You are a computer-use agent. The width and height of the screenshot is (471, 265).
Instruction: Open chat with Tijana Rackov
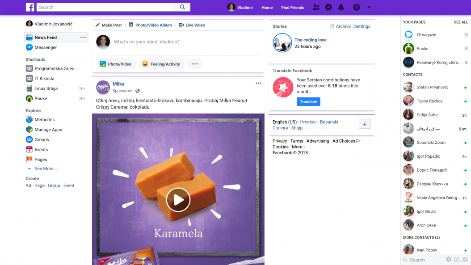[435, 101]
